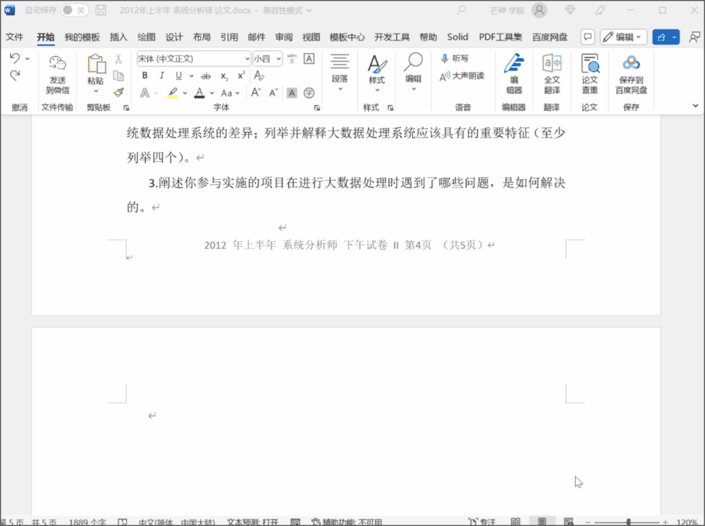
Task: Toggle italic formatting
Action: pyautogui.click(x=161, y=76)
